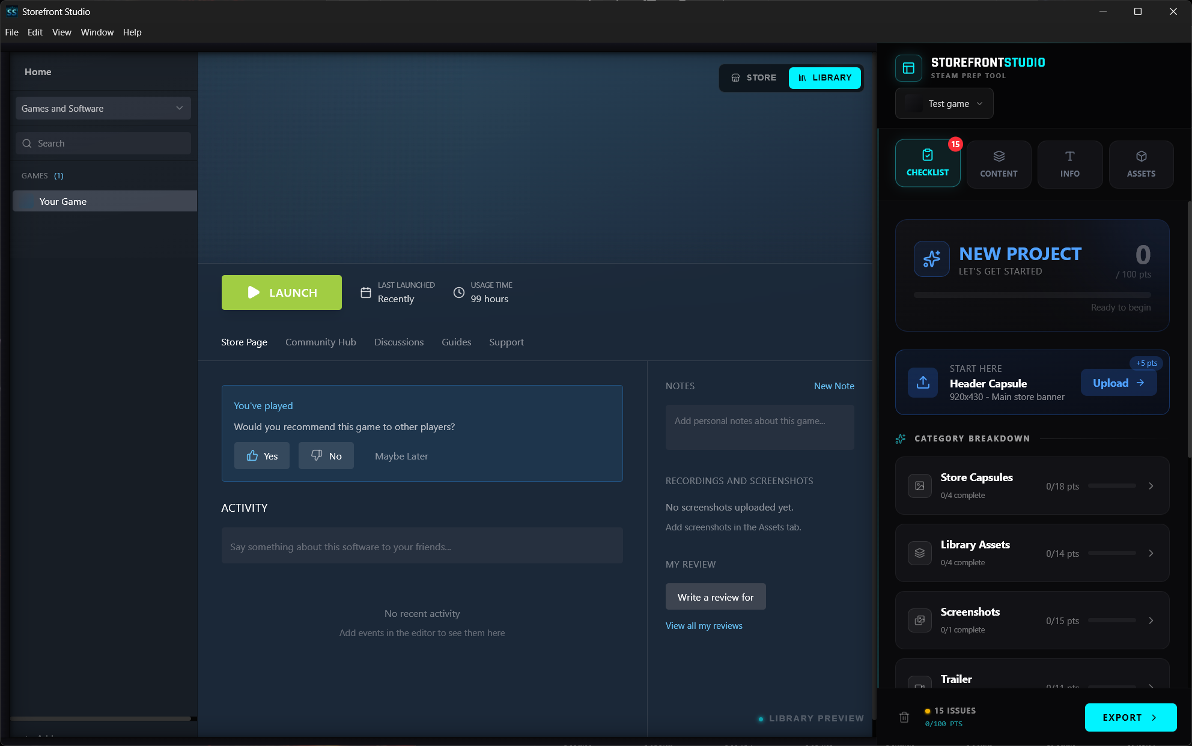The width and height of the screenshot is (1192, 746).
Task: Click the New Project progress bar
Action: [x=1032, y=295]
